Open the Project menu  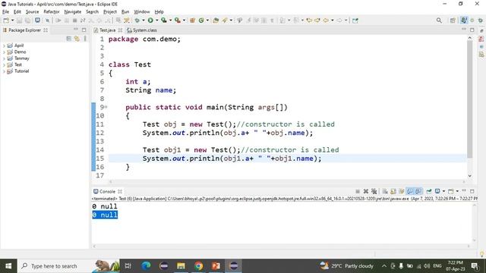pos(109,12)
